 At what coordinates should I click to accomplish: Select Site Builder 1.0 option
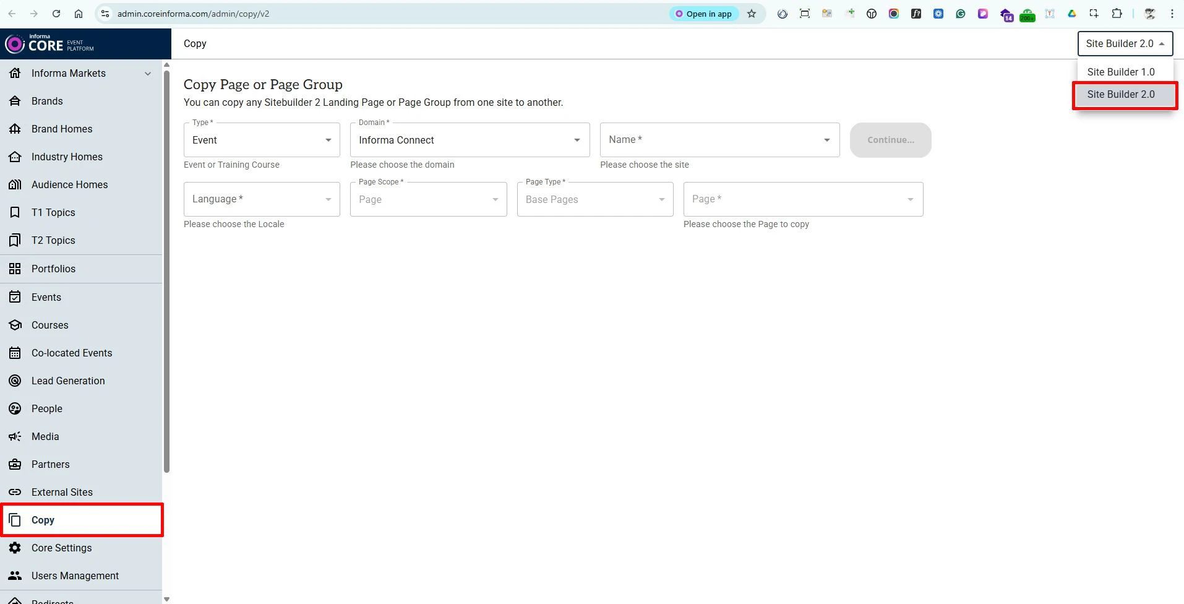[x=1120, y=72]
